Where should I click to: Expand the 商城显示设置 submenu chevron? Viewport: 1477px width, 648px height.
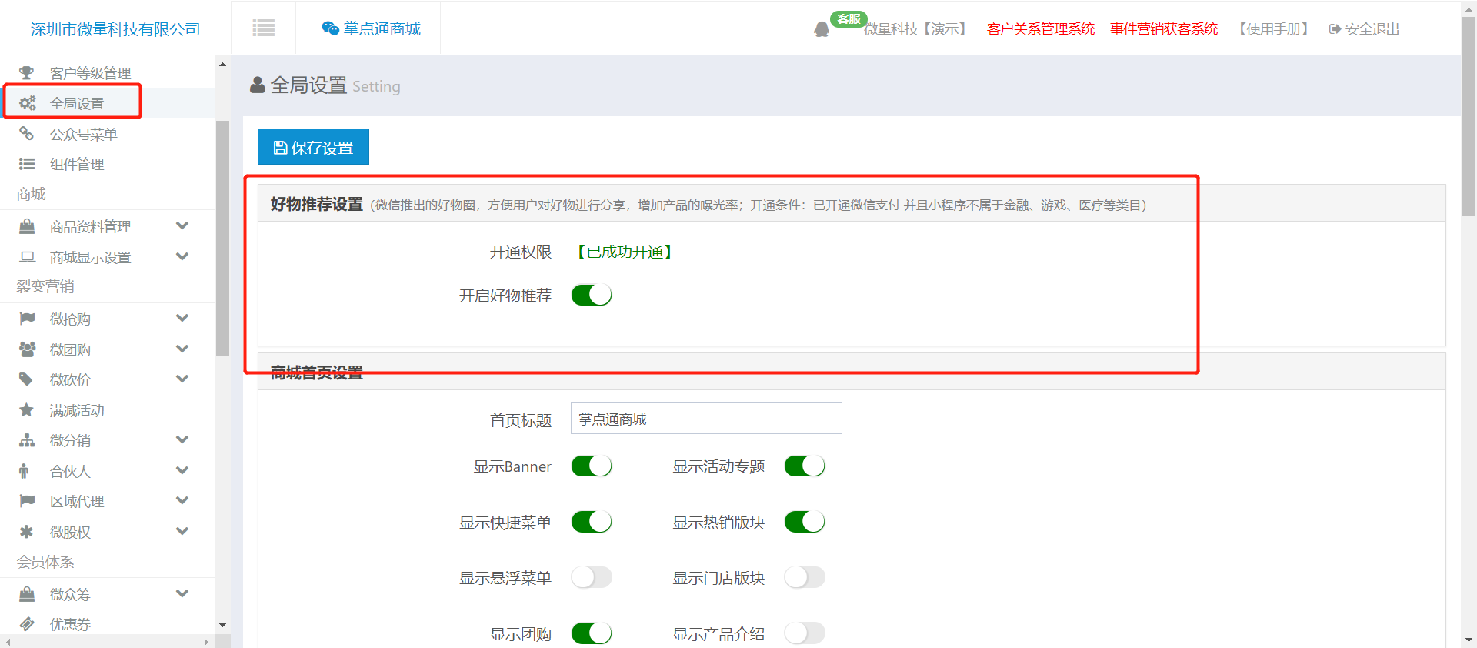point(182,256)
